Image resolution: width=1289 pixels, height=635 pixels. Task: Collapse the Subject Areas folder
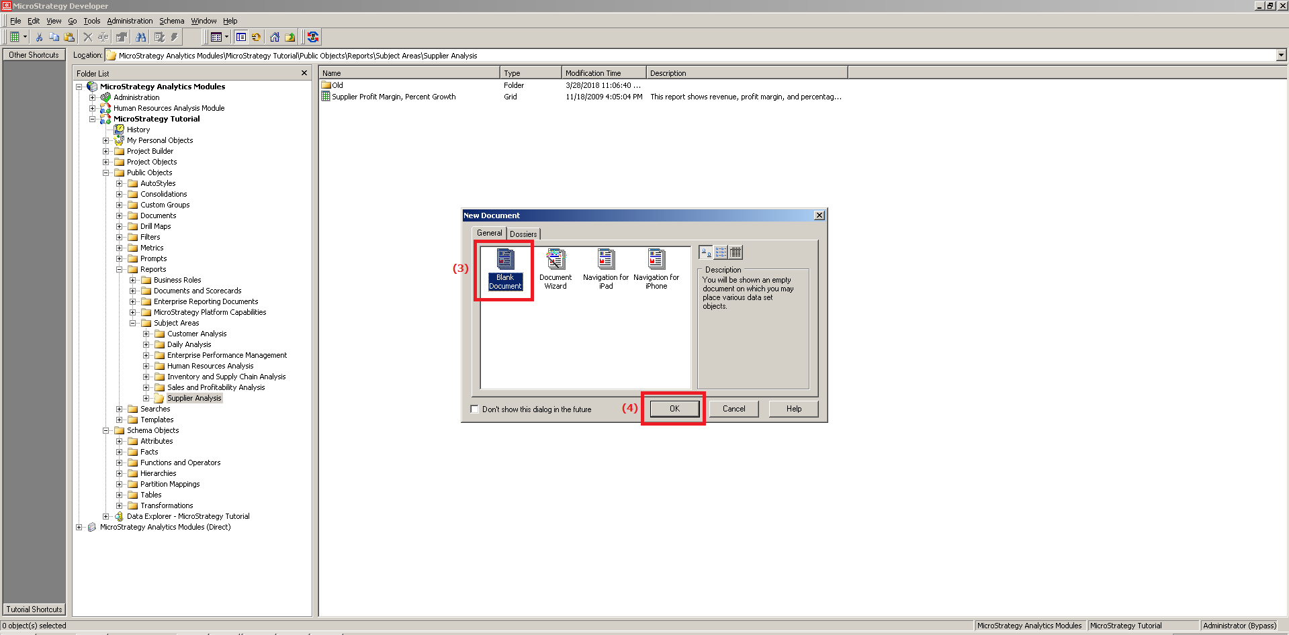pyautogui.click(x=133, y=323)
